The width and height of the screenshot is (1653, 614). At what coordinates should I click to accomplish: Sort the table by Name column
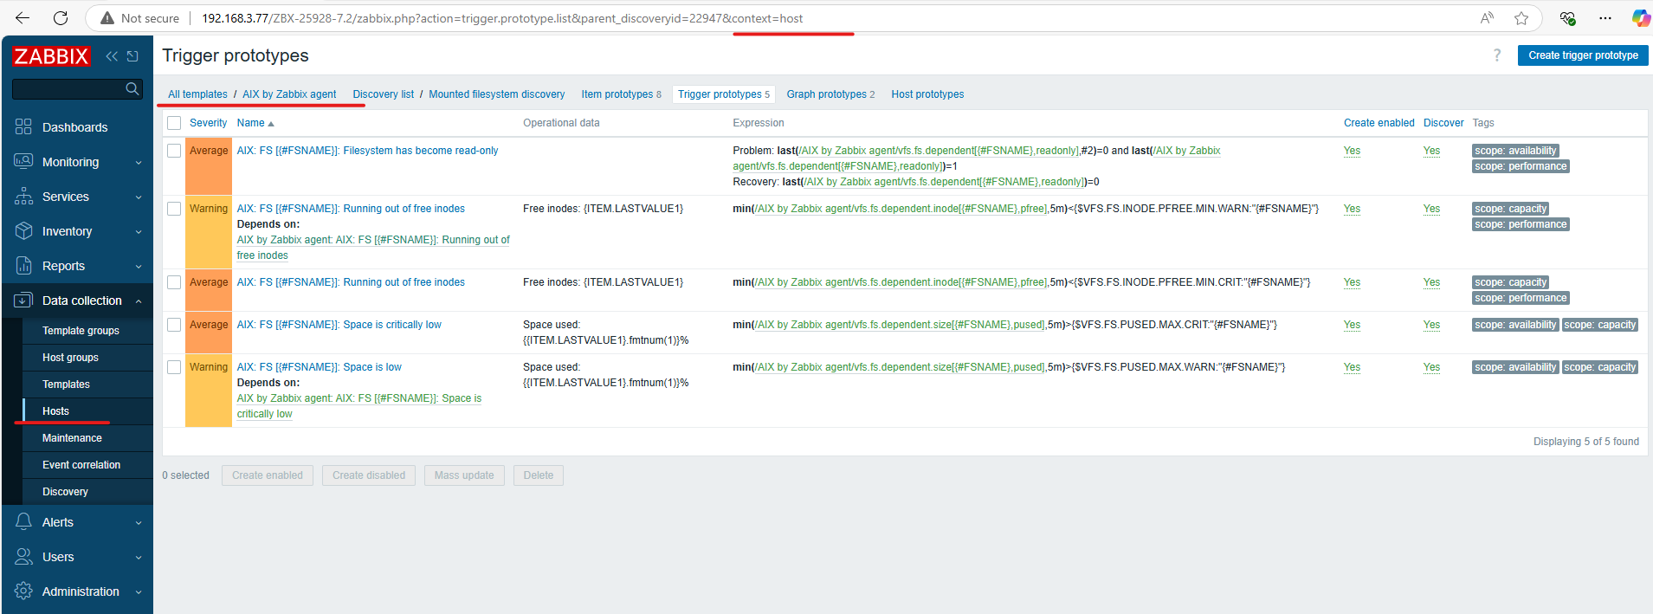click(x=255, y=123)
